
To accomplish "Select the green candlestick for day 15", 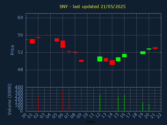I will click(x=118, y=59).
